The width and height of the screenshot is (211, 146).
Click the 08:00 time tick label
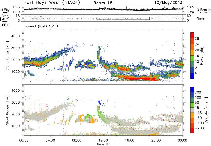[77, 140]
